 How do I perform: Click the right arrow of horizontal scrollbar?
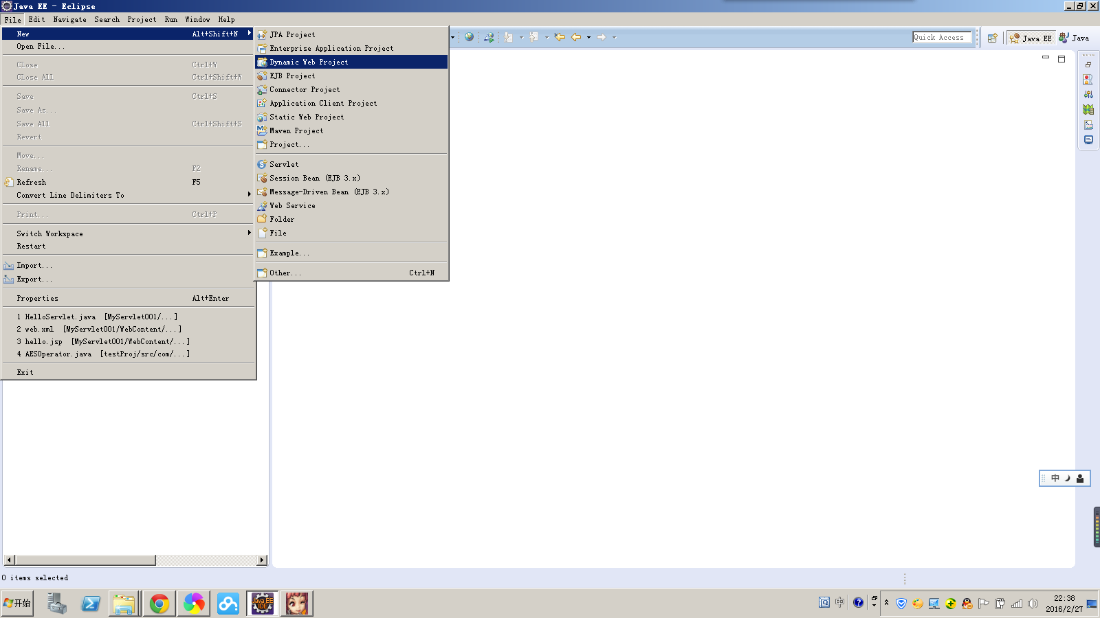[x=261, y=560]
